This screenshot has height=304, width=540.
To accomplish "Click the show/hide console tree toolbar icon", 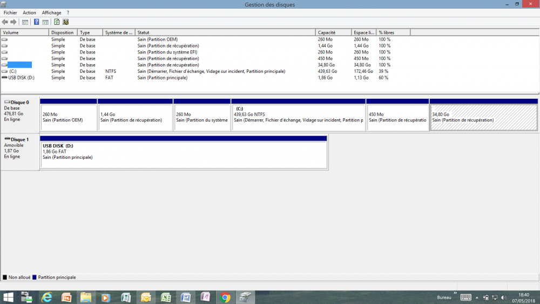I will point(25,22).
